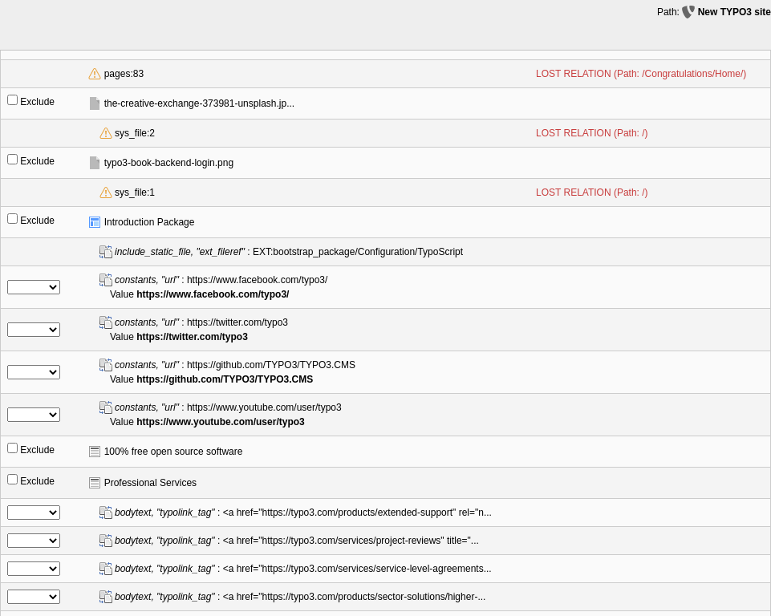771x616 pixels.
Task: Click the bold https://twitter.com/typo3 value text
Action: 192,336
